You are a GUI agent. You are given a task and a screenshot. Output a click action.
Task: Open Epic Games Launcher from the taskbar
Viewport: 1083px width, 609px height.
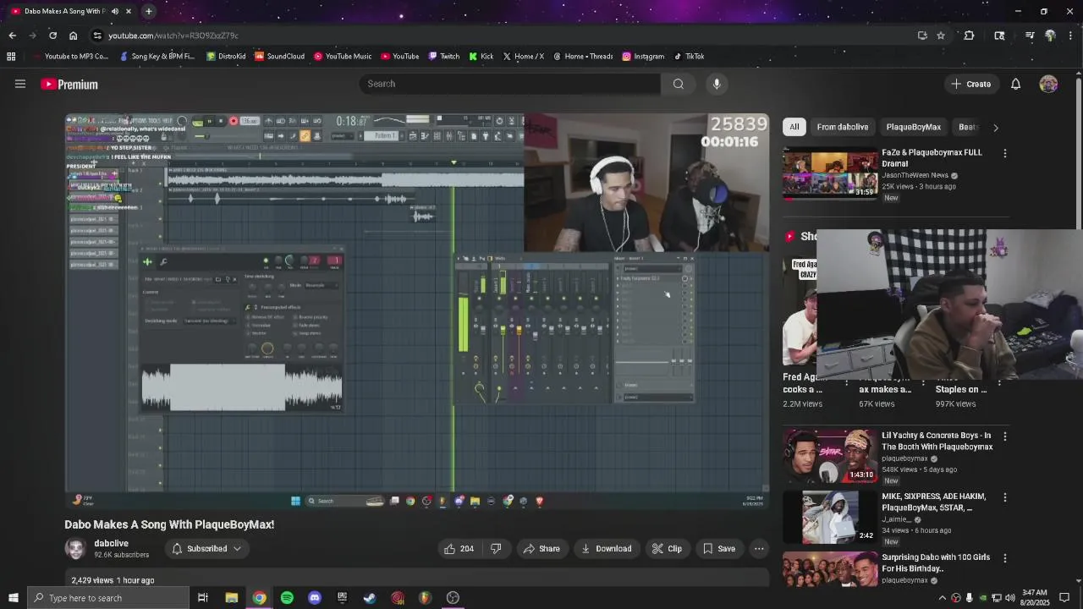[x=342, y=598]
